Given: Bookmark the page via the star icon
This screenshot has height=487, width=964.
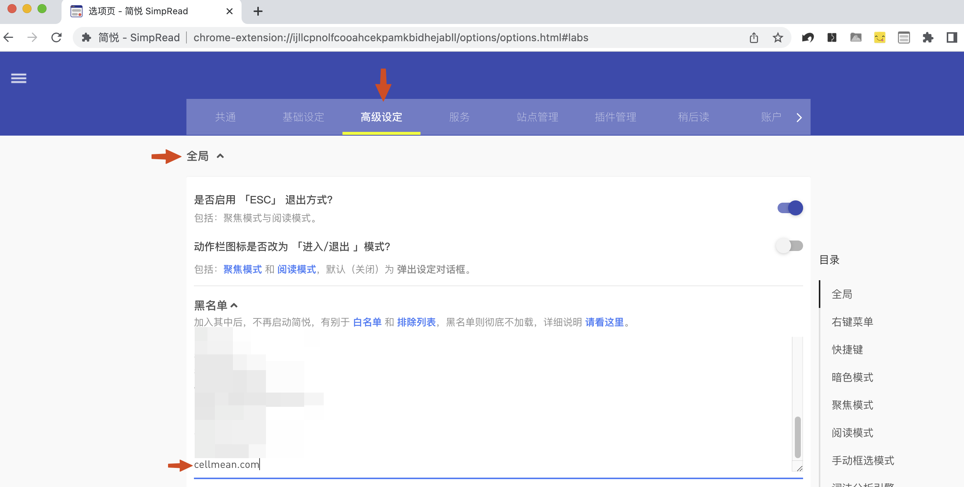Looking at the screenshot, I should (x=778, y=37).
